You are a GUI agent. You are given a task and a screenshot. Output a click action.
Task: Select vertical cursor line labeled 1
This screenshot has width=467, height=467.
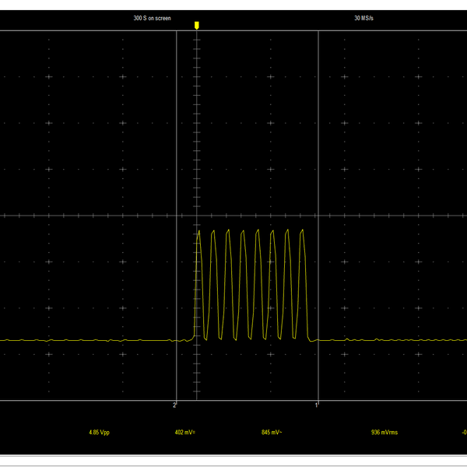(318, 216)
